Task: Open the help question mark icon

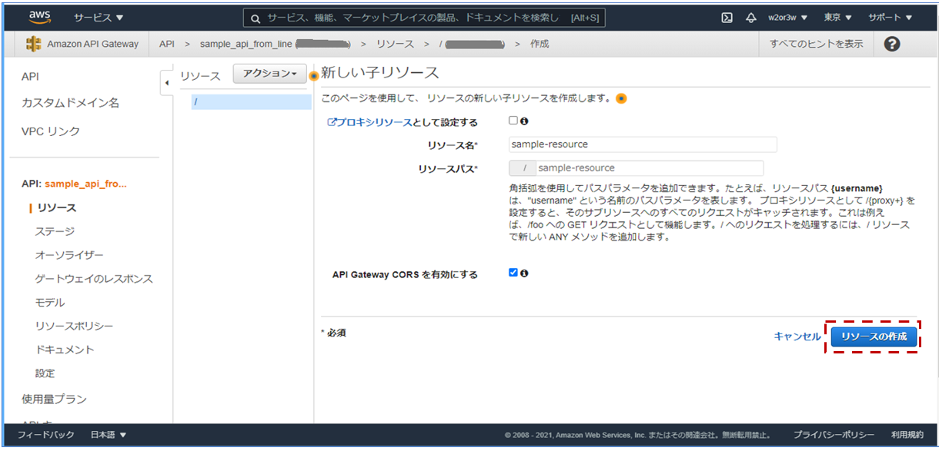Action: 891,44
